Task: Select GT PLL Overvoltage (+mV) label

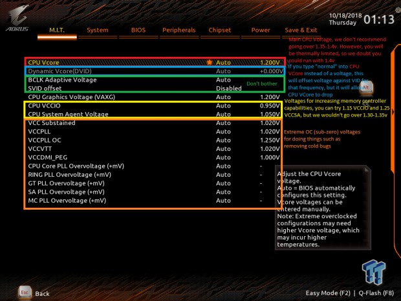Action: pos(66,183)
